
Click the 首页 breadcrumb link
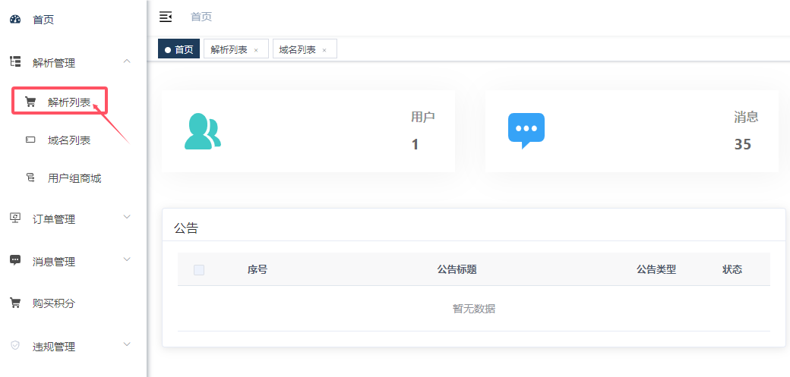tap(201, 17)
